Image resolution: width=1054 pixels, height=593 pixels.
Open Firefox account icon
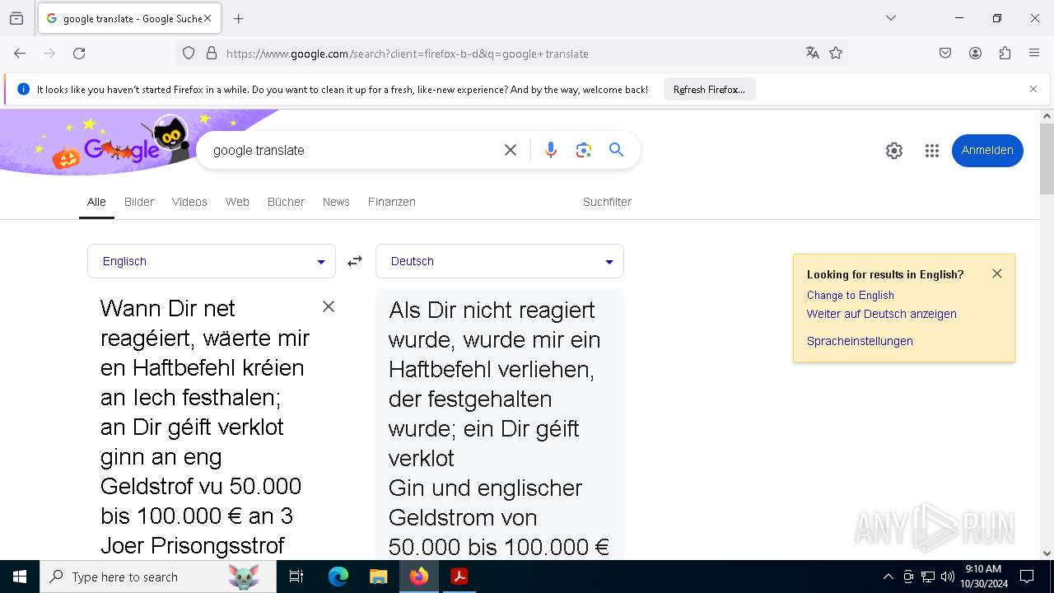coord(975,54)
